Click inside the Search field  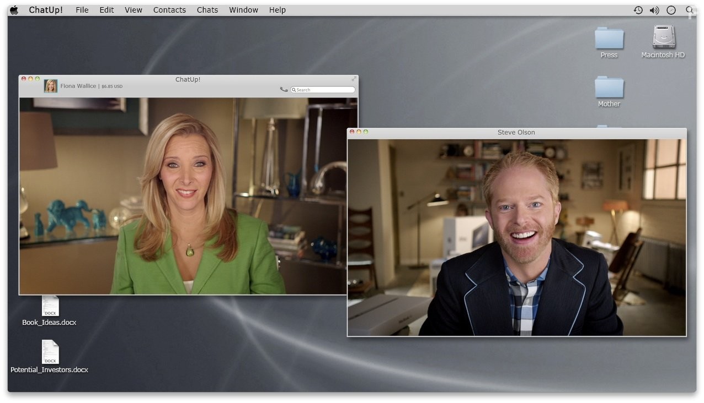[323, 89]
